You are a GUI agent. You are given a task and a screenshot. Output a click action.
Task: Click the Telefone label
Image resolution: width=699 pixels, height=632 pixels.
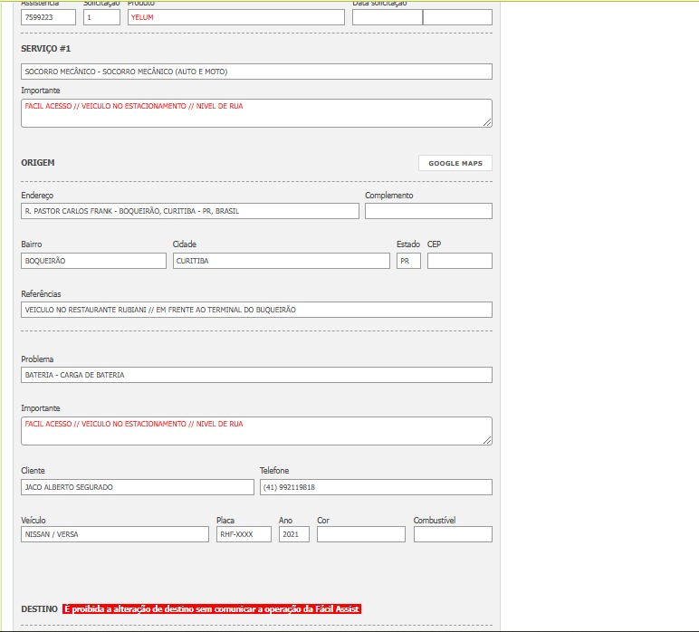click(x=274, y=470)
